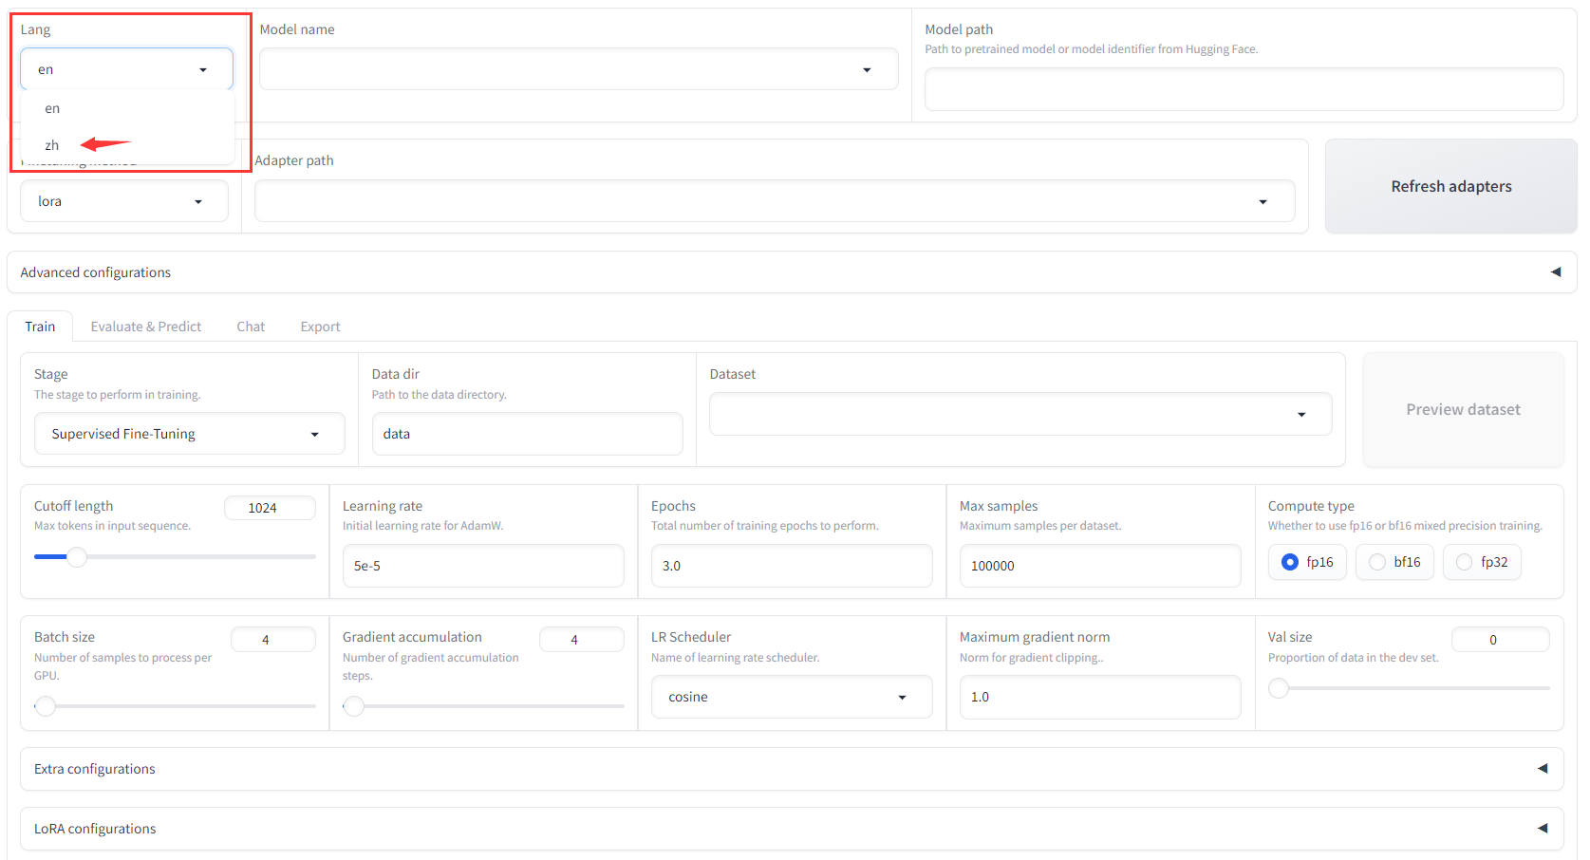Open the Export tab
The width and height of the screenshot is (1590, 860).
(x=320, y=327)
